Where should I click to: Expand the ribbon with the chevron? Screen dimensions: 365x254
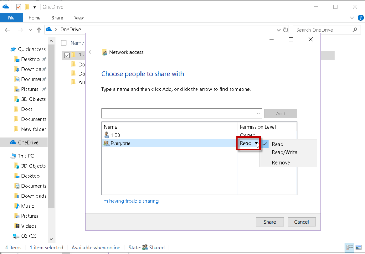pos(352,18)
